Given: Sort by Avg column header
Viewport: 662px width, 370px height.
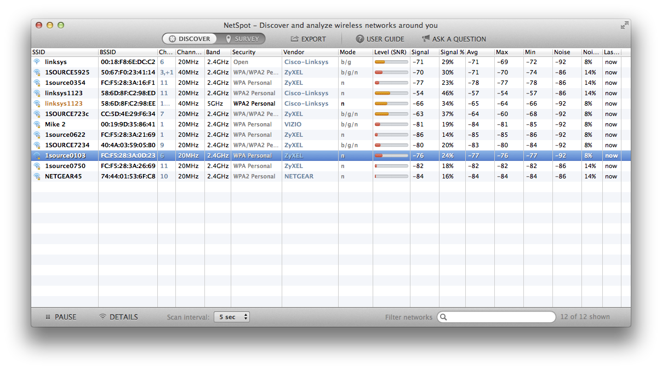Looking at the screenshot, I should coord(480,52).
